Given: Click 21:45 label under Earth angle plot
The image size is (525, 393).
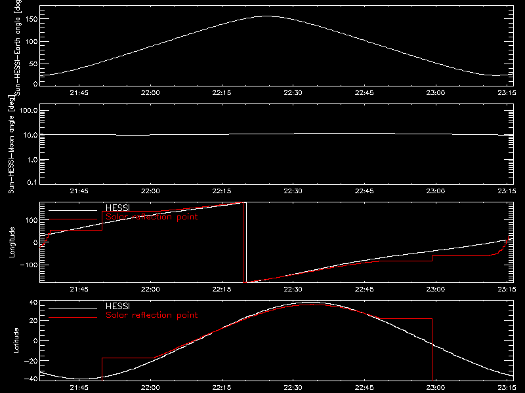Looking at the screenshot, I should click(79, 93).
